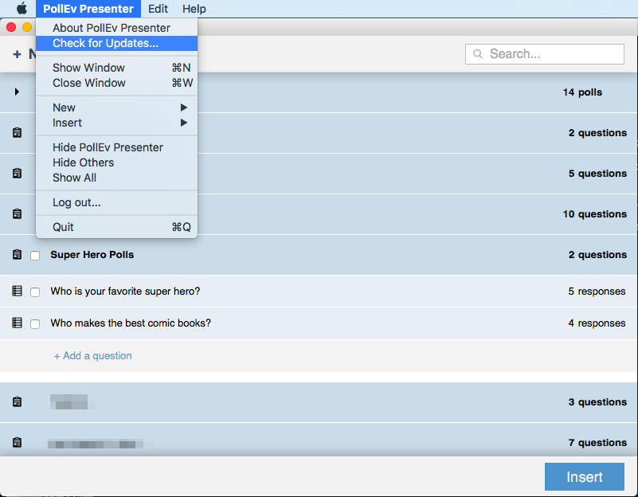This screenshot has height=497, width=638.
Task: Click survey icon of 5 questions row
Action: [17, 174]
